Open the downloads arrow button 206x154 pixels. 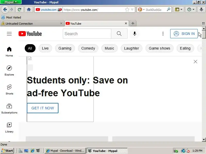[201, 9]
